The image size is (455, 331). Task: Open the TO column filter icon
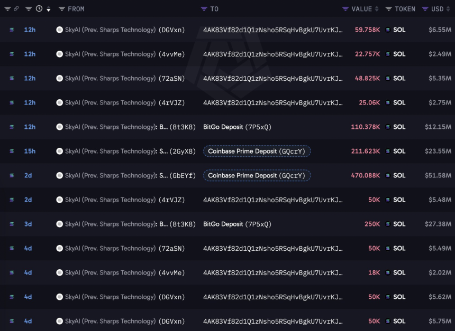(x=204, y=9)
